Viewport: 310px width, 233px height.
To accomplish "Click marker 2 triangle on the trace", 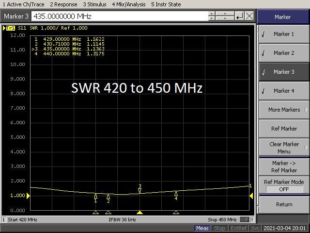I will (x=108, y=196).
